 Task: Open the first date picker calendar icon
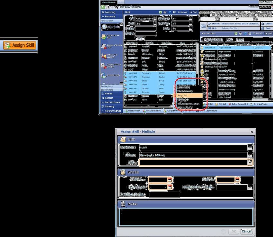coord(170,179)
